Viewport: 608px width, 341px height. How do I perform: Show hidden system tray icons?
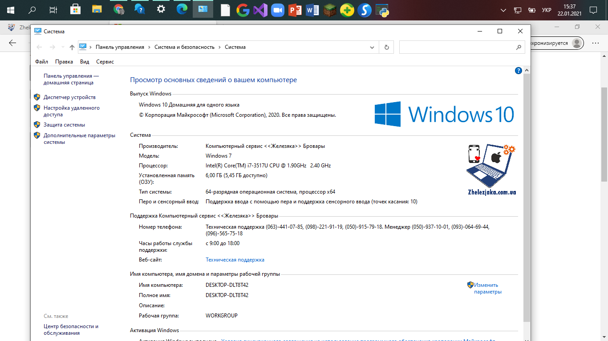(503, 10)
